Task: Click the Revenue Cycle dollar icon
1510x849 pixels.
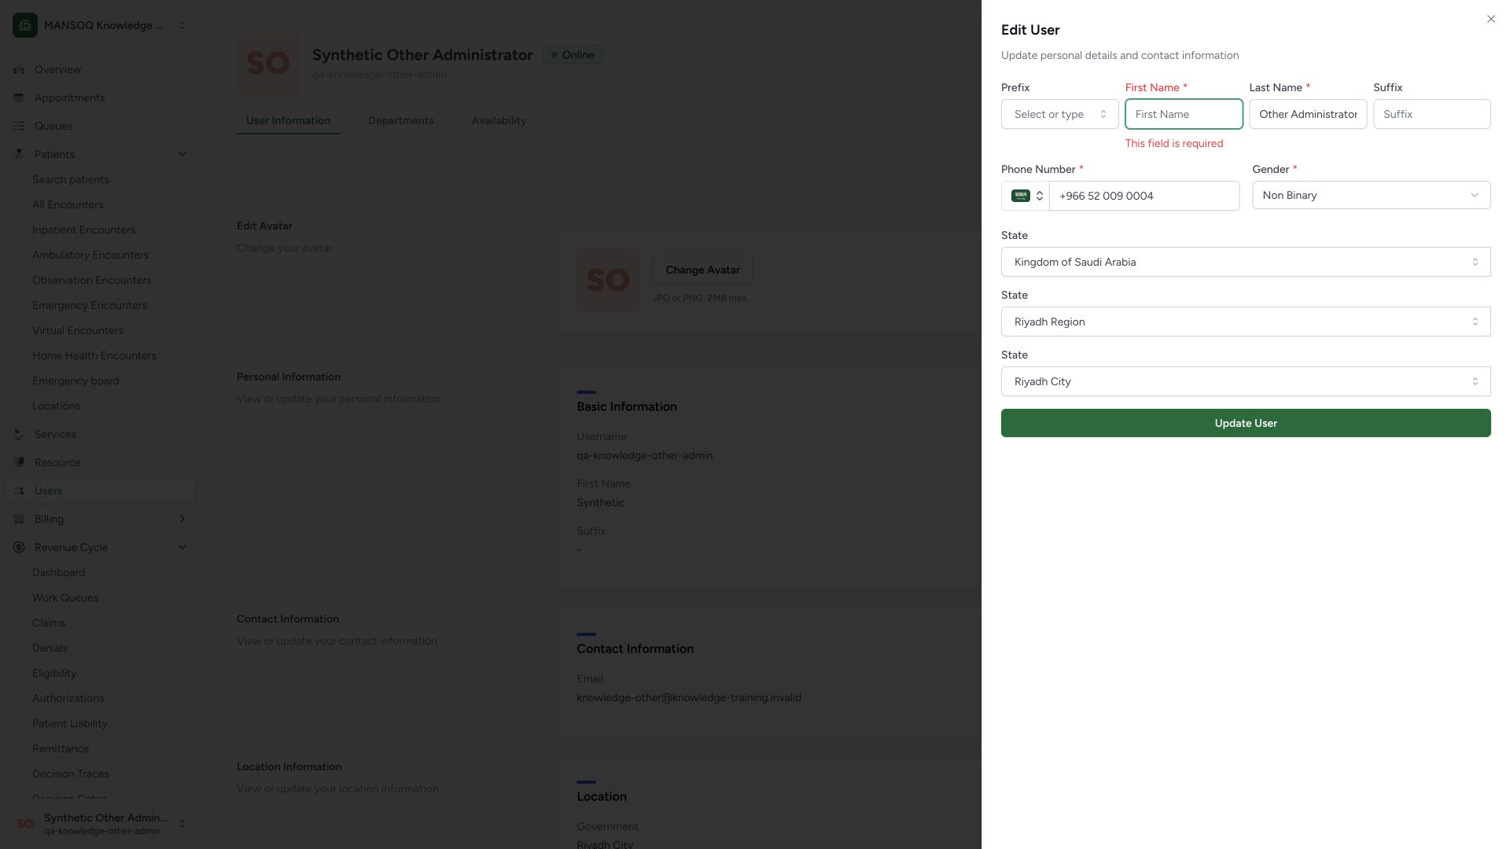Action: (x=19, y=547)
